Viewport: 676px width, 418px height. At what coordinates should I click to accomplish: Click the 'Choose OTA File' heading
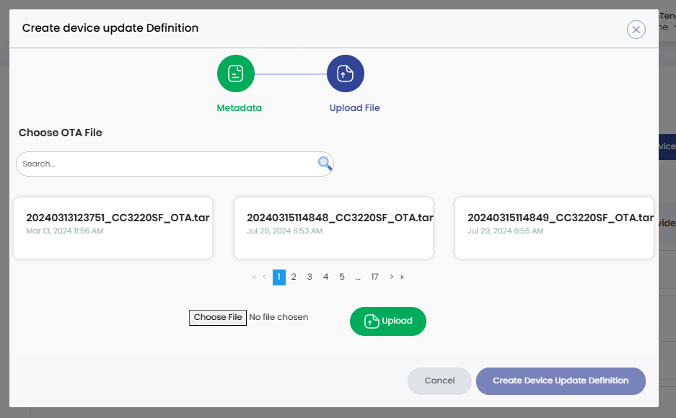(x=61, y=133)
